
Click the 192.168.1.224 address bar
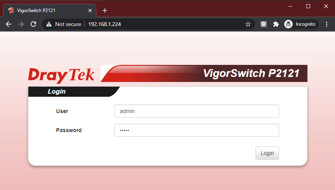click(104, 24)
